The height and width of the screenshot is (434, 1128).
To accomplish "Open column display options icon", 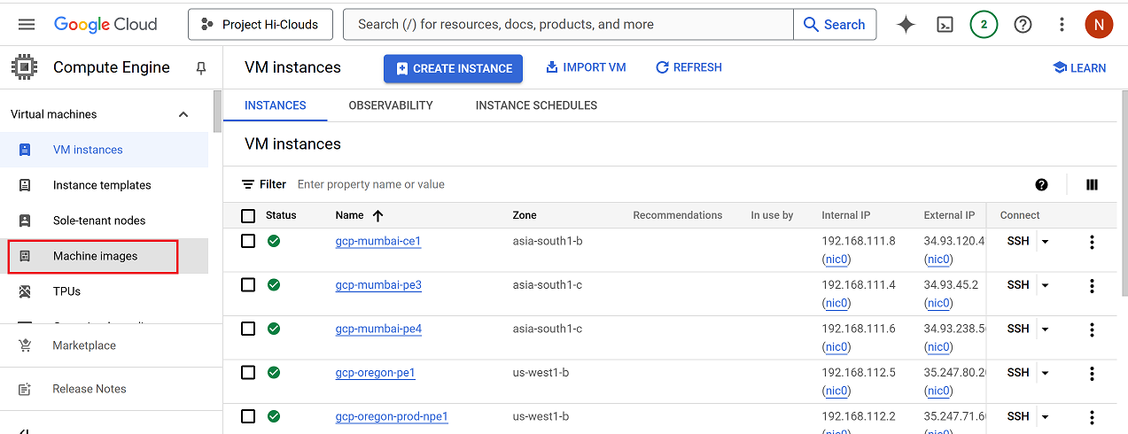I will (1092, 184).
